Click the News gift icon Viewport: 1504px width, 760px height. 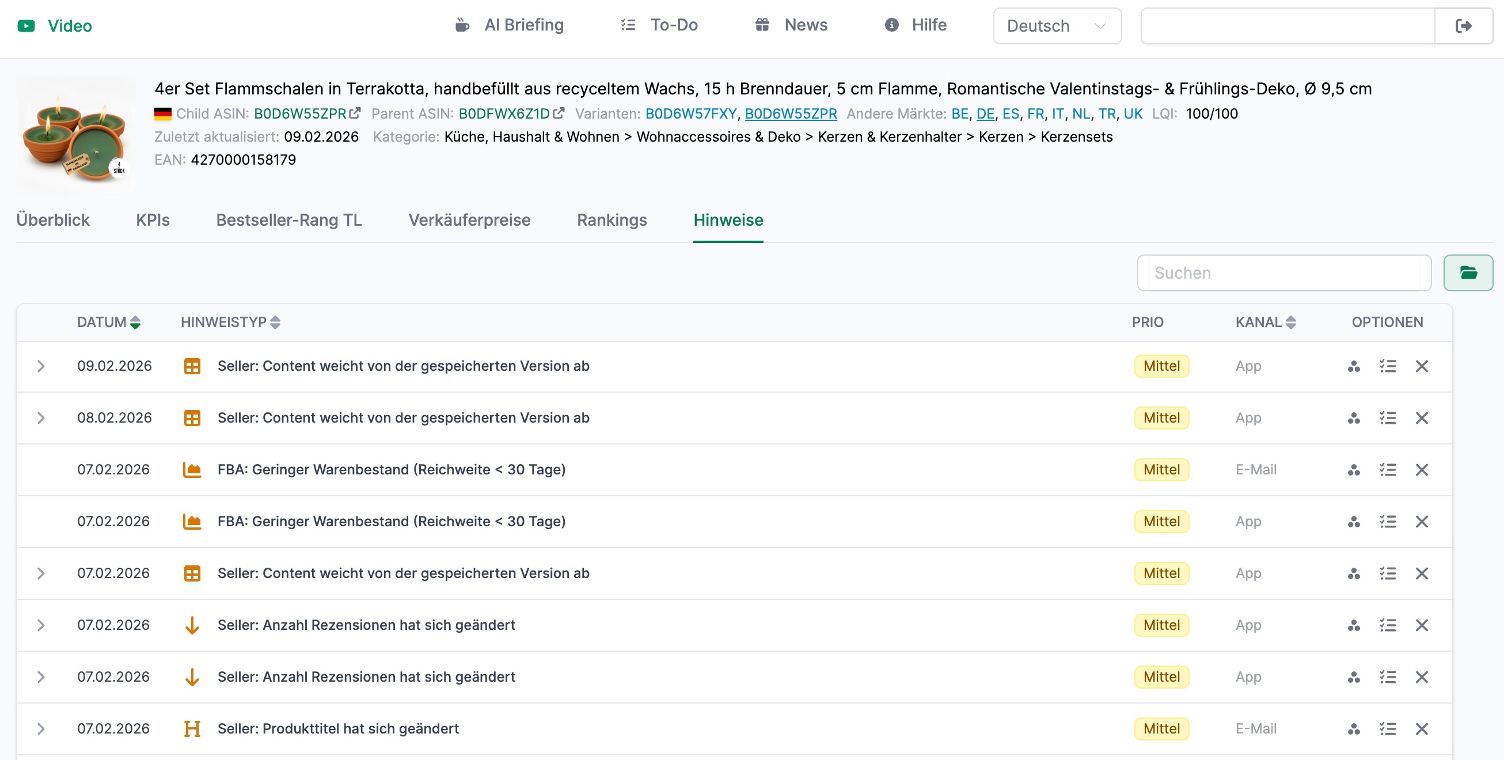tap(762, 25)
